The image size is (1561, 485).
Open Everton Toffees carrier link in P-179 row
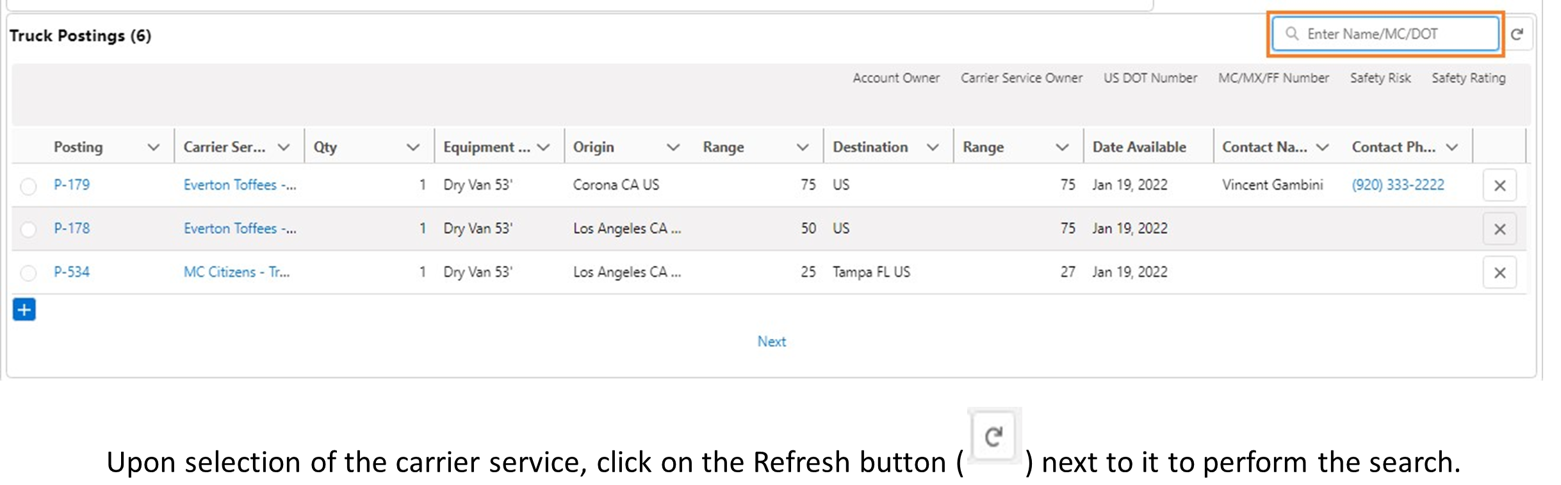coord(240,185)
